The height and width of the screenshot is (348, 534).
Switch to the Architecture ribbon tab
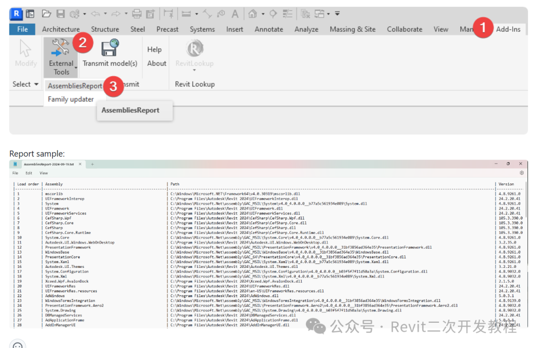pyautogui.click(x=61, y=29)
